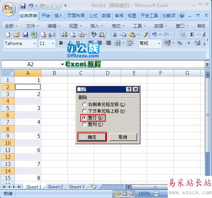Run spelling check ABC icon
Viewport: 212px width, 198px height.
point(94,35)
